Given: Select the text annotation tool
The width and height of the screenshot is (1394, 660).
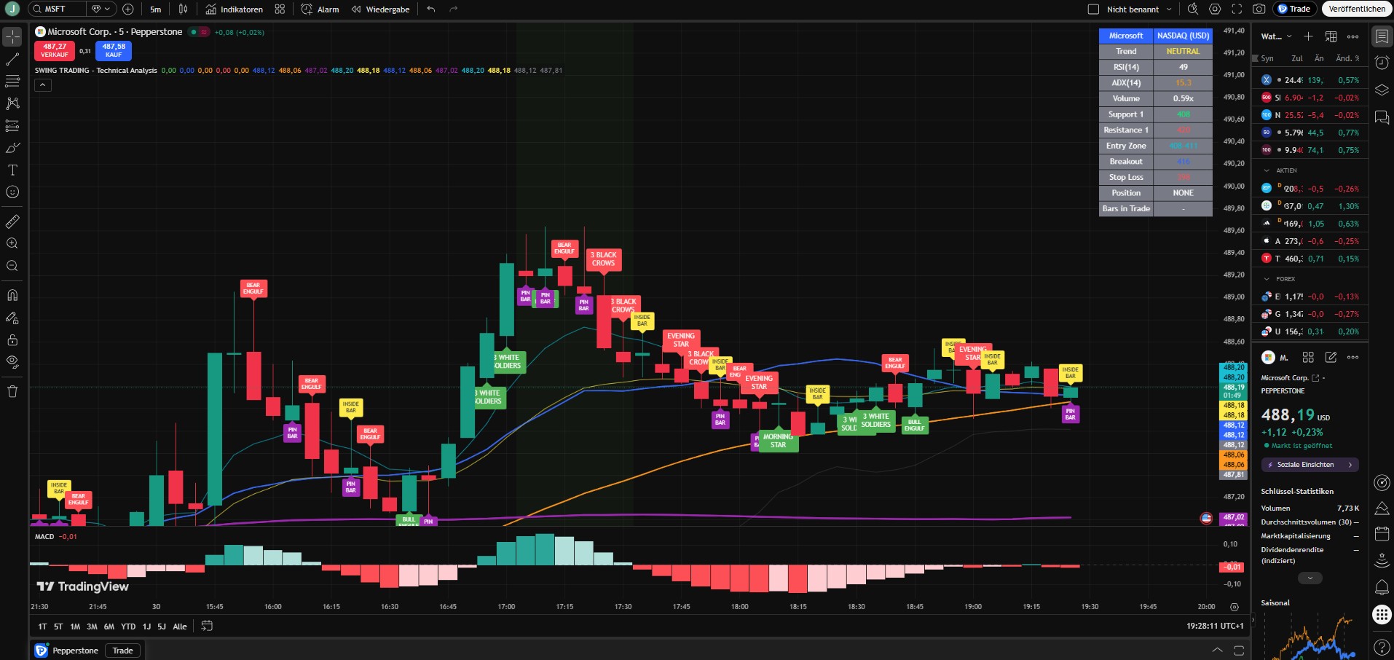Looking at the screenshot, I should point(12,170).
